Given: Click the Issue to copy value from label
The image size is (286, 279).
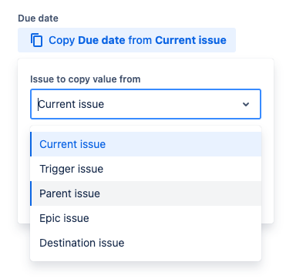Looking at the screenshot, I should coord(86,79).
